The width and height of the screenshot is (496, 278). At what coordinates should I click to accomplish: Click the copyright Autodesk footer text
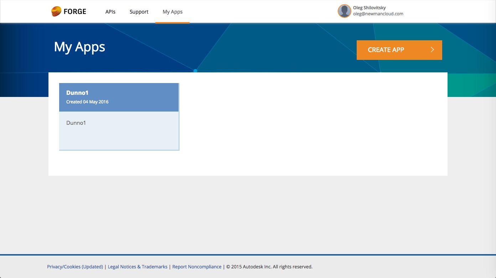pyautogui.click(x=268, y=267)
